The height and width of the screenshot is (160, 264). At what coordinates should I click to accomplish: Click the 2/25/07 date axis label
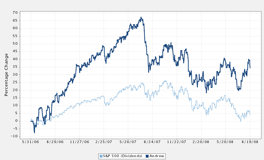(104, 142)
